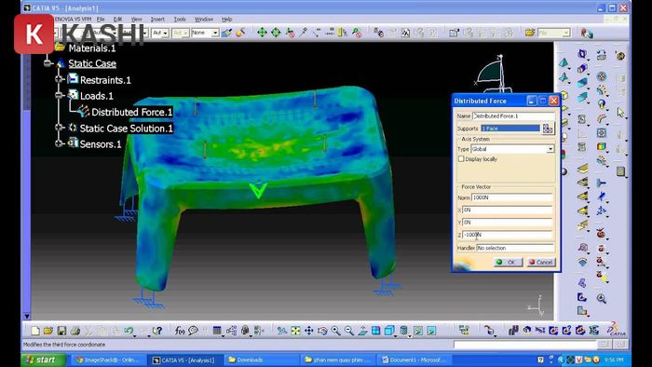Image resolution: width=652 pixels, height=367 pixels.
Task: Switch to the Downloads taskbar window
Action: (263, 360)
